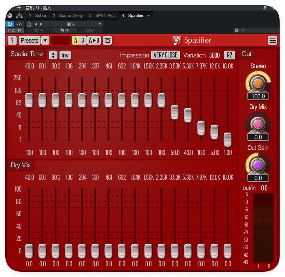Open the R2 routing selector

tap(229, 55)
